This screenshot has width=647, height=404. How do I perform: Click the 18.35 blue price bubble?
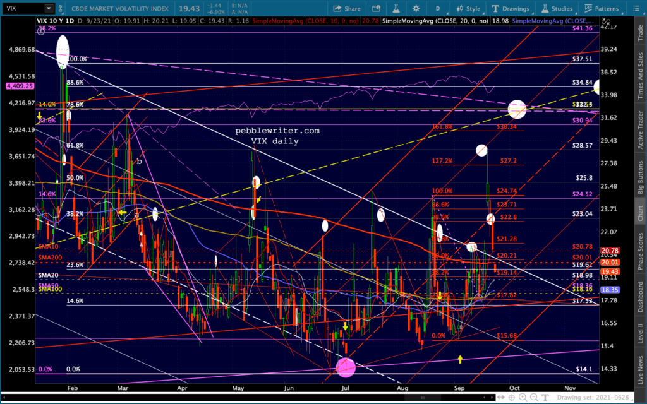(610, 290)
